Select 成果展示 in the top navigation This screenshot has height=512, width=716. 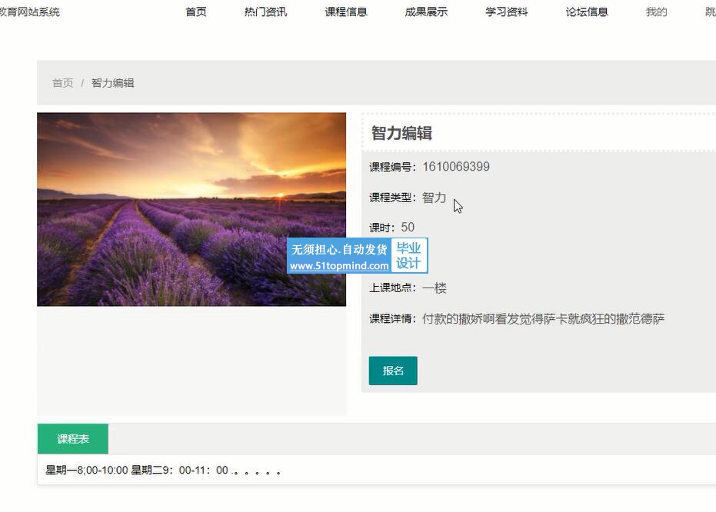click(x=426, y=12)
